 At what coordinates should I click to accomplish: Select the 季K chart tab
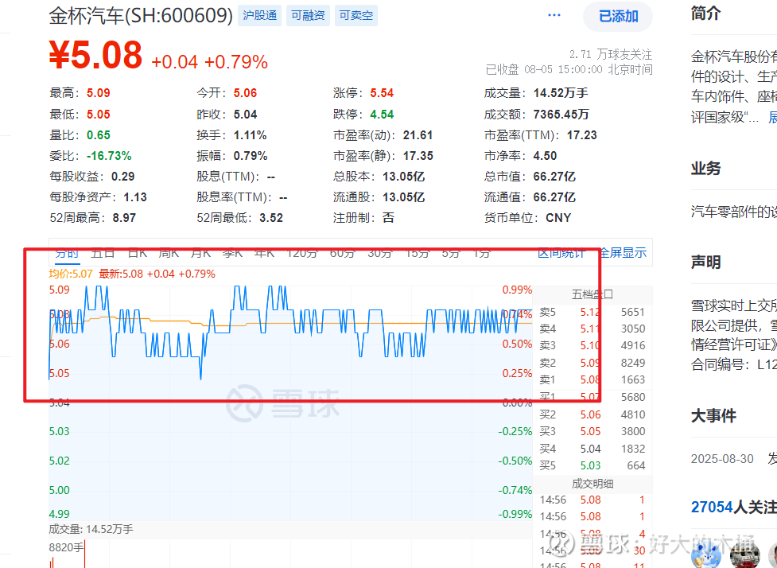232,253
